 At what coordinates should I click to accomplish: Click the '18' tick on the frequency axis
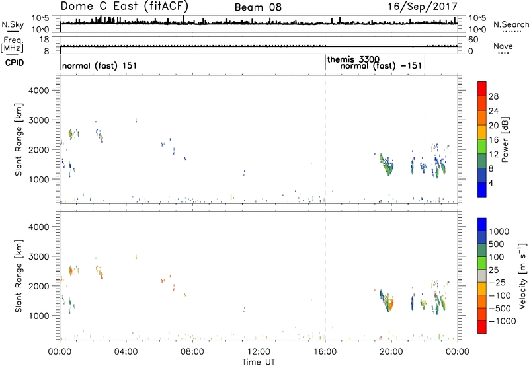click(x=44, y=40)
